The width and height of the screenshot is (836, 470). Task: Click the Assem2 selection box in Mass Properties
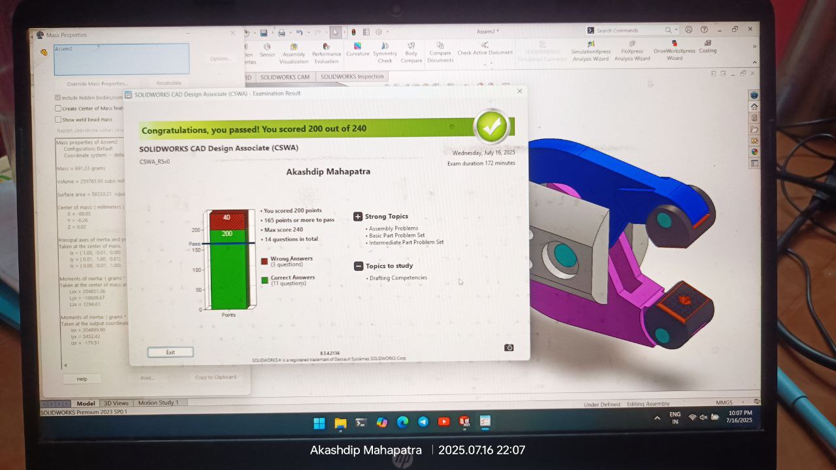(x=121, y=59)
